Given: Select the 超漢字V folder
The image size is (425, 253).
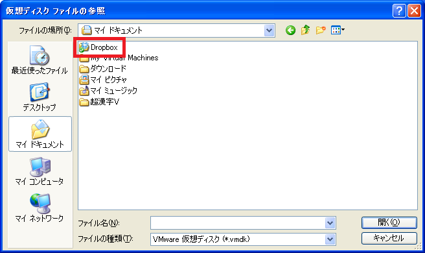Looking at the screenshot, I should [99, 102].
